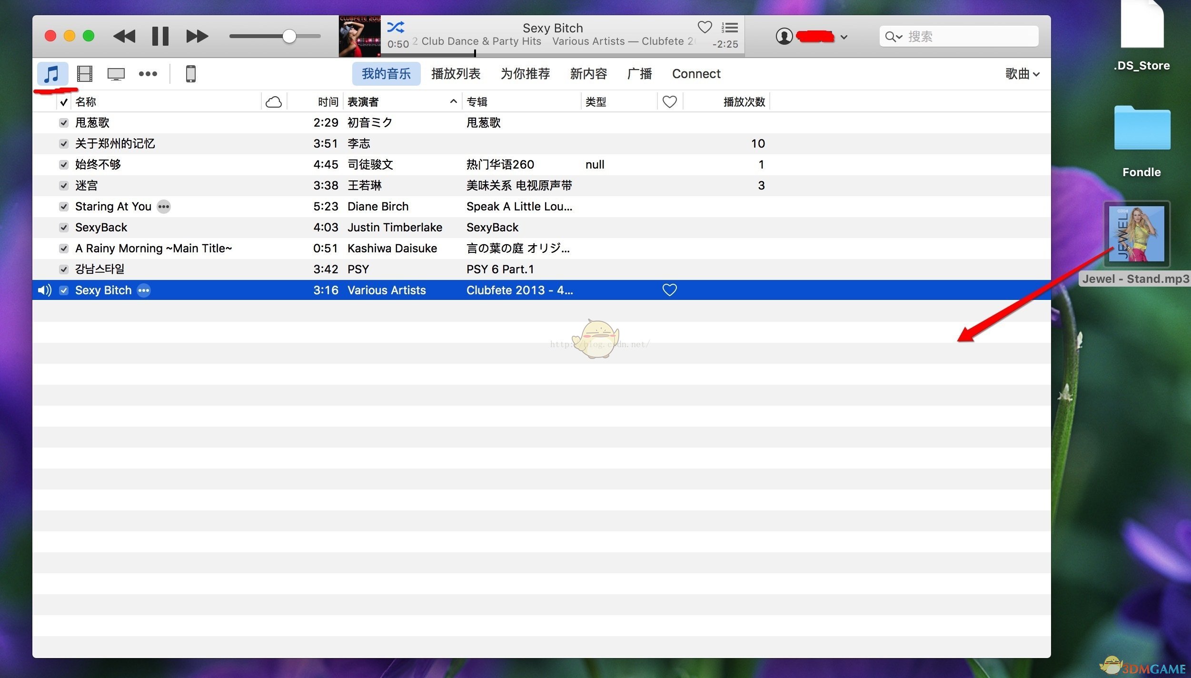Expand the 歌曲 sort dropdown
This screenshot has width=1191, height=678.
tap(1018, 74)
